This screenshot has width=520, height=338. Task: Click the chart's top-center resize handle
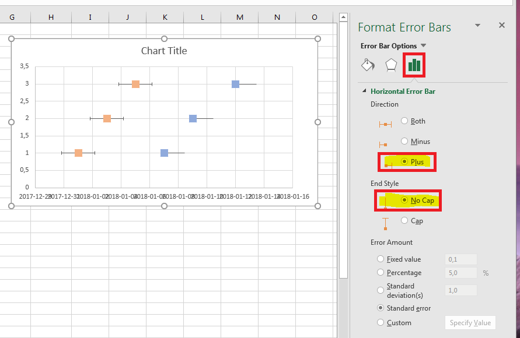(x=164, y=38)
